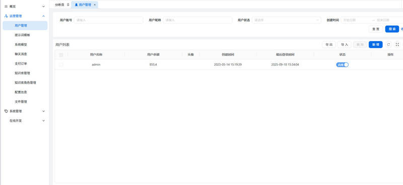Image resolution: width=403 pixels, height=185 pixels.
Task: Click the 导出 button
Action: [329, 45]
